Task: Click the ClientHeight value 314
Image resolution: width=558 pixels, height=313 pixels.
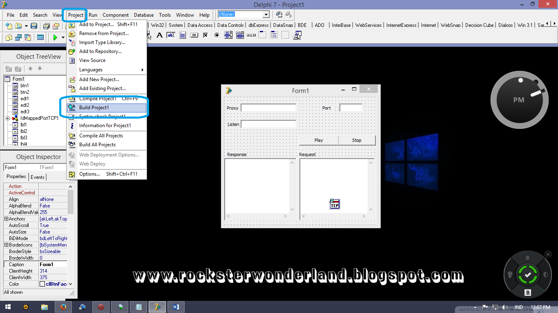Action: coord(53,271)
